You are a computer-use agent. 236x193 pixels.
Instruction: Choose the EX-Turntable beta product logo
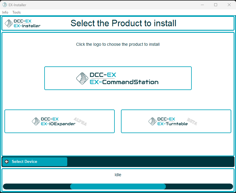point(176,121)
